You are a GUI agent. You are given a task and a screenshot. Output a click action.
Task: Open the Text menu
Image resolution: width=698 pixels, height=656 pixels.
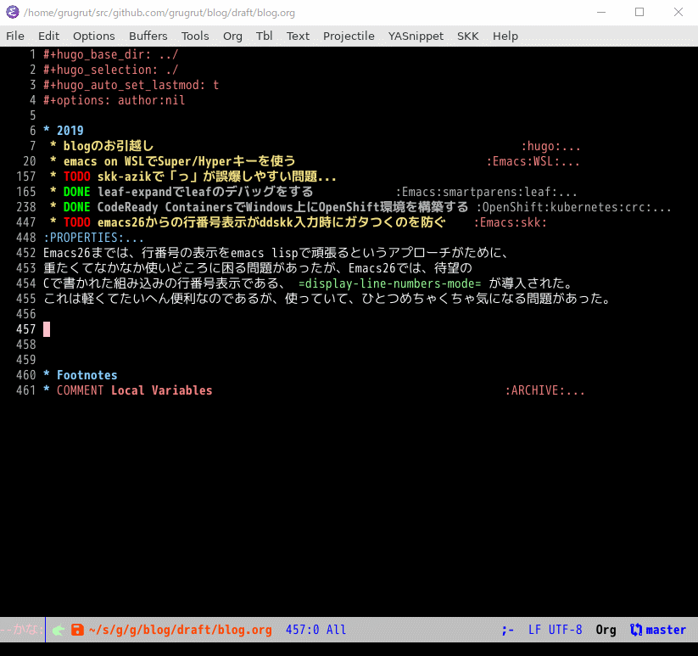(x=298, y=36)
